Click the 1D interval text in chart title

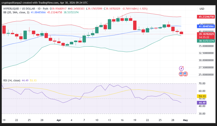coord(39,9)
